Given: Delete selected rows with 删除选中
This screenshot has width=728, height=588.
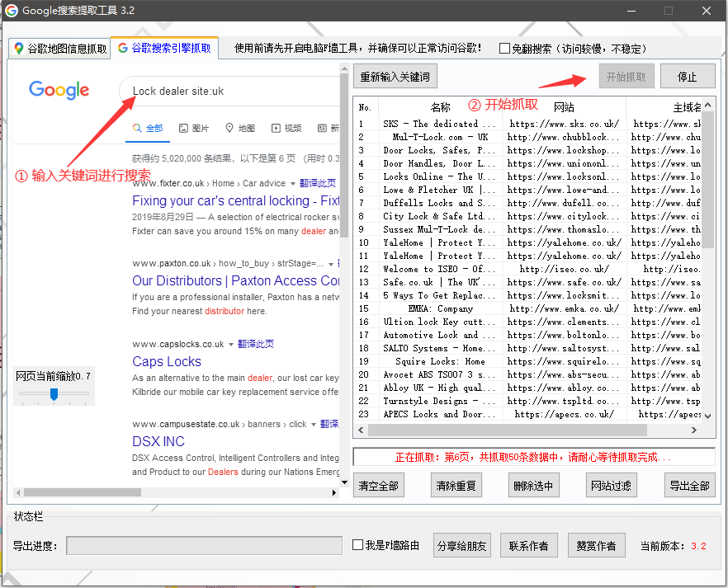Looking at the screenshot, I should pos(533,485).
